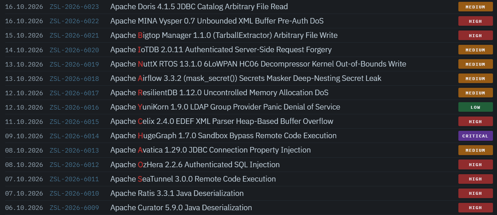This screenshot has height=215, width=497.
Task: Go to the Apache Ratis Java Deserialization title
Action: 177,193
